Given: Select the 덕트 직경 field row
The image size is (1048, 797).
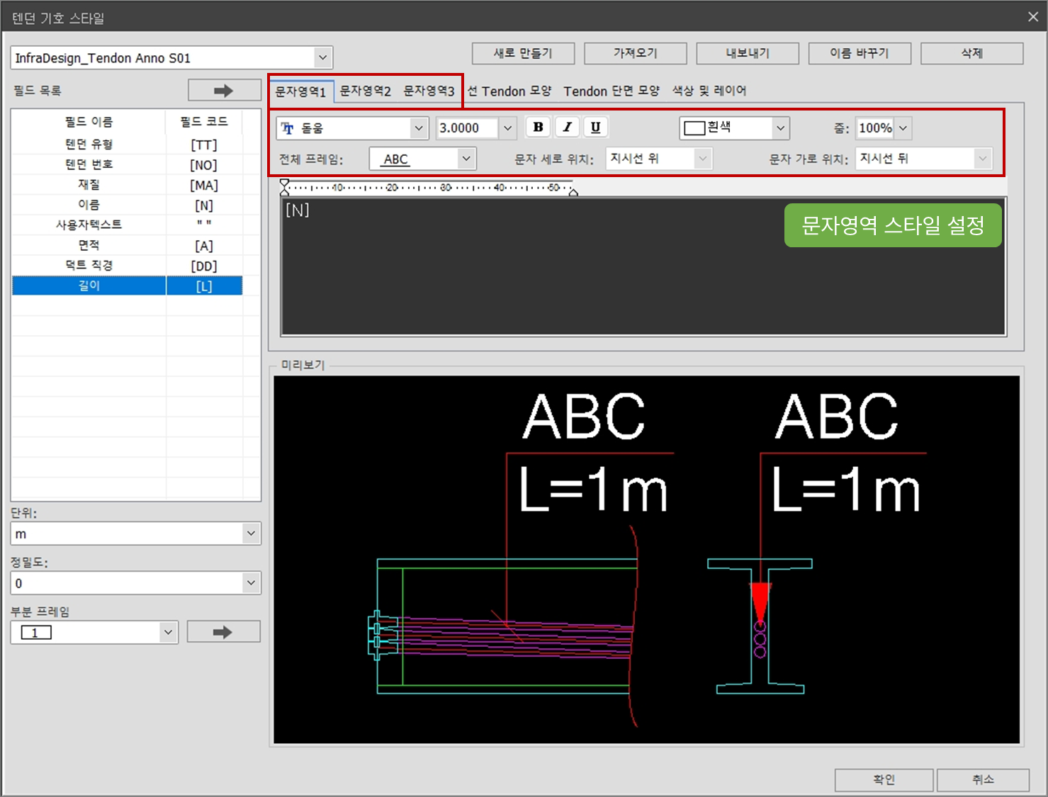Looking at the screenshot, I should point(89,266).
